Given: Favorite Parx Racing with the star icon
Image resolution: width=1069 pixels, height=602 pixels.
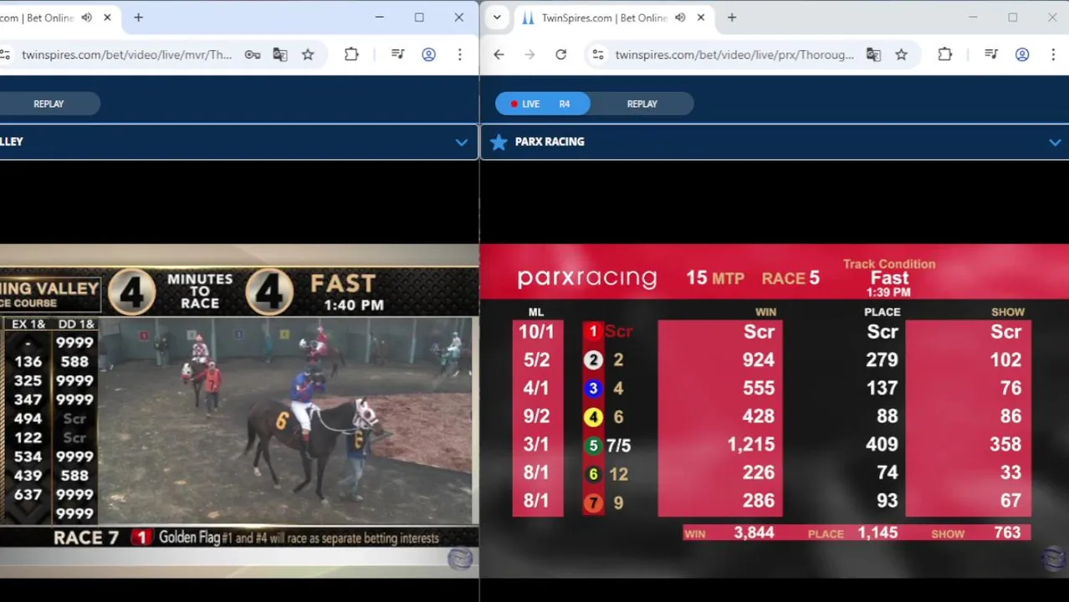Looking at the screenshot, I should (x=499, y=141).
